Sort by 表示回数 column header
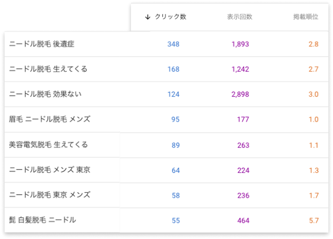Image resolution: width=333 pixels, height=239 pixels. coord(239,17)
